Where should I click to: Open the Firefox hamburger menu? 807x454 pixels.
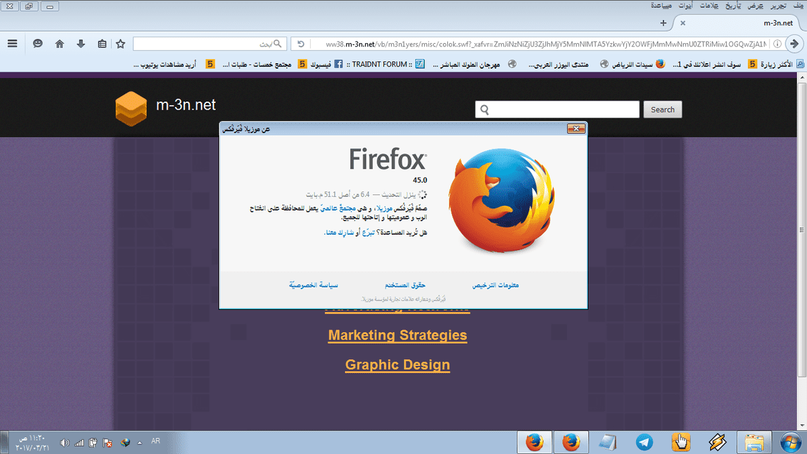12,44
